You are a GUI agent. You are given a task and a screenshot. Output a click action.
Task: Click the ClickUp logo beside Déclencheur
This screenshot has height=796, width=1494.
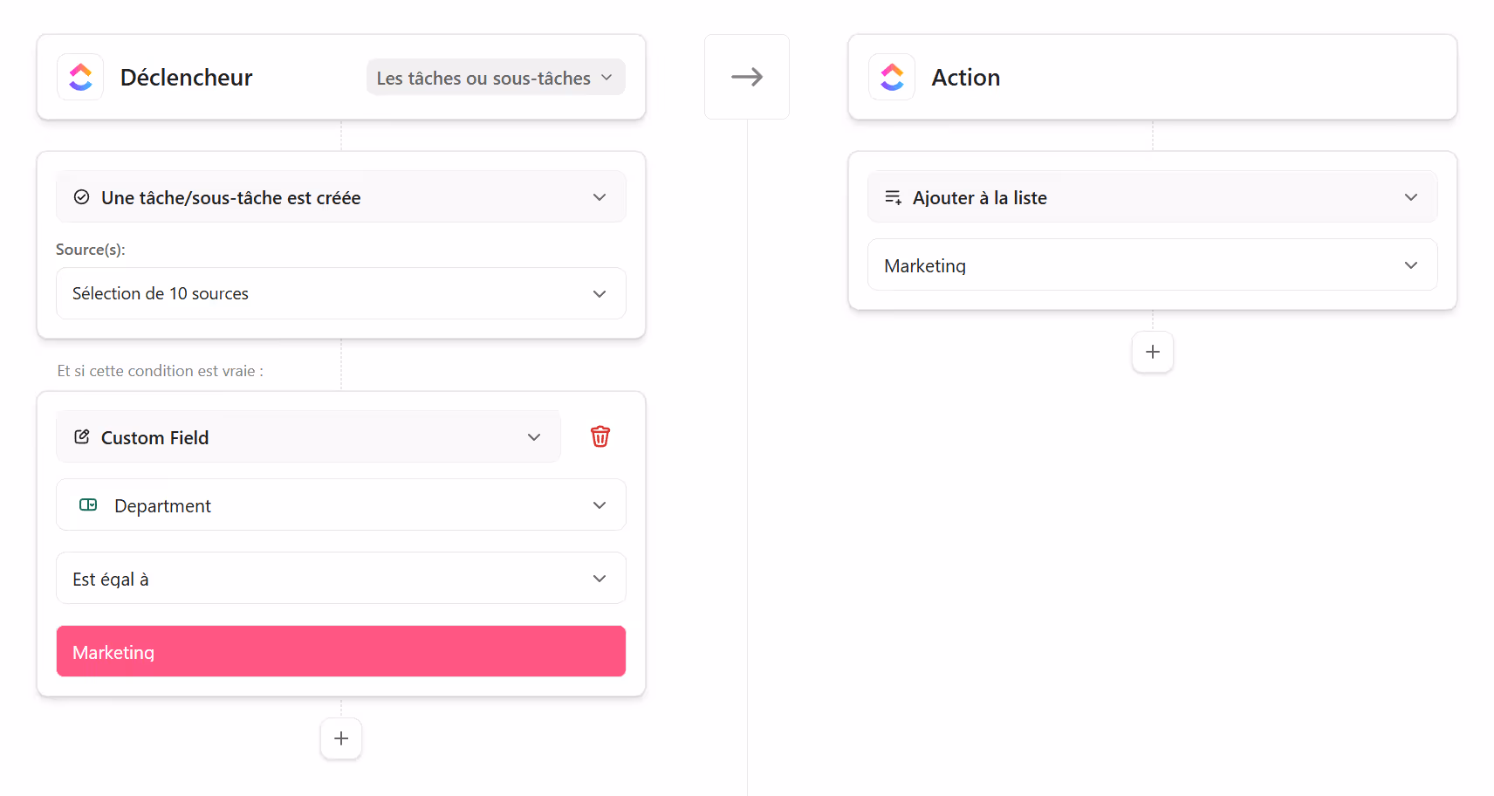coord(79,77)
